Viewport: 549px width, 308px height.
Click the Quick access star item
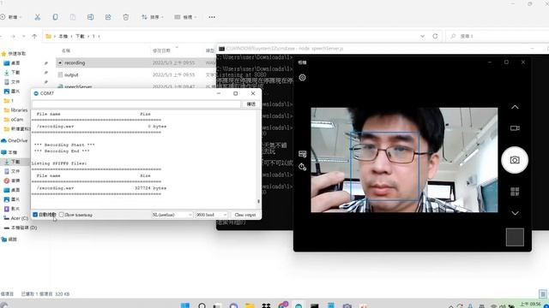tap(14, 53)
